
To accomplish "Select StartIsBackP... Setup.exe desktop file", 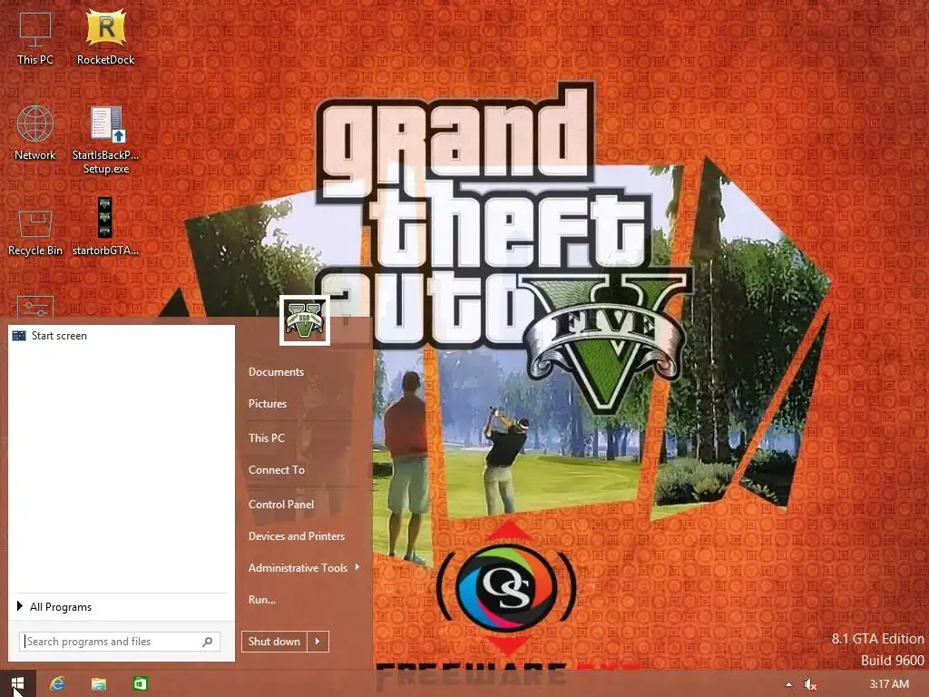I will point(105,140).
